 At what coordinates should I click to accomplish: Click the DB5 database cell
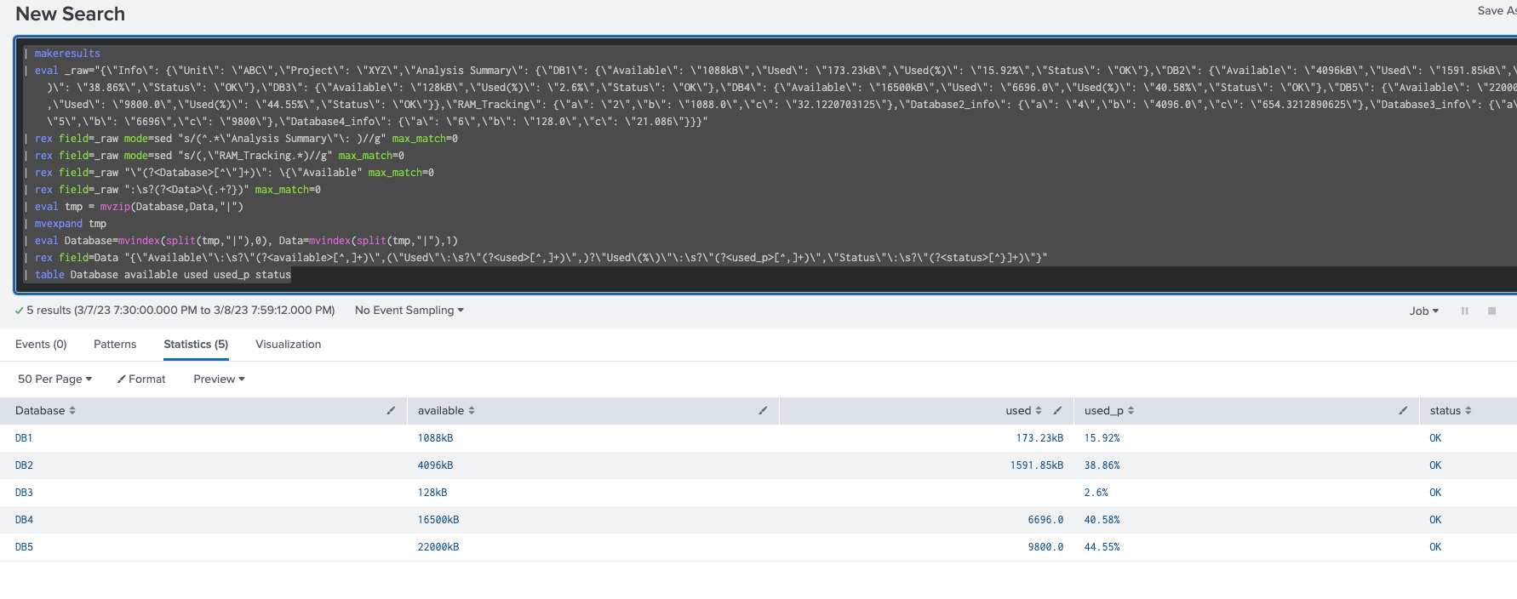click(24, 547)
